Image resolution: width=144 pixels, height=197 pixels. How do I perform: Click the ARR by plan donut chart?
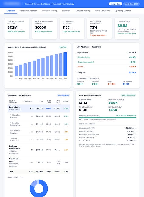point(39,188)
